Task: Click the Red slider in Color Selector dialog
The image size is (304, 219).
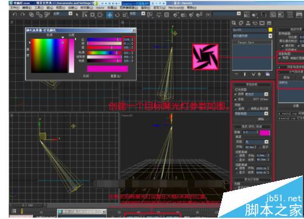Action: click(105, 39)
